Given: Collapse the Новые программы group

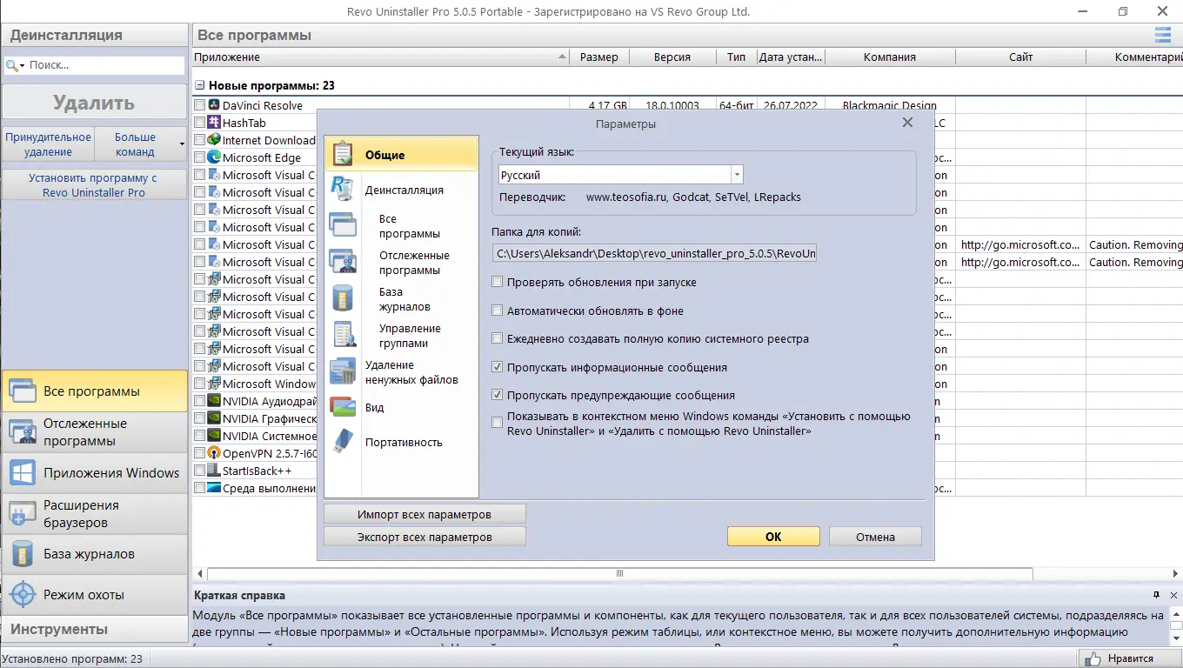Looking at the screenshot, I should (200, 86).
